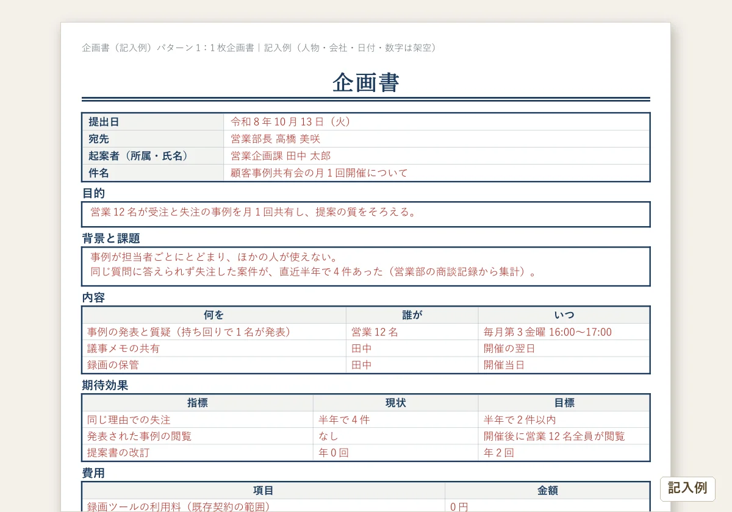Select the 費用 section heading
732x512 pixels.
tap(93, 473)
